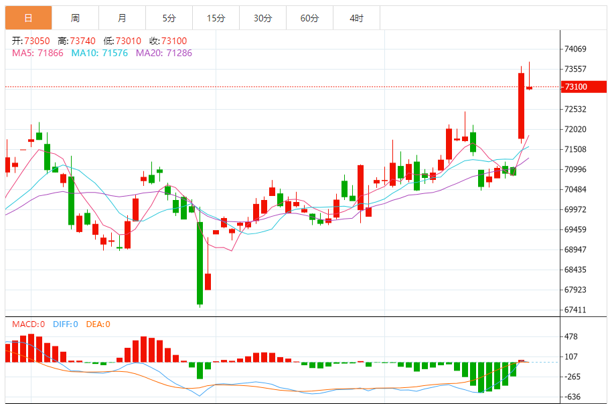Click the 72020 price axis label
The height and width of the screenshot is (404, 610).
tap(575, 129)
